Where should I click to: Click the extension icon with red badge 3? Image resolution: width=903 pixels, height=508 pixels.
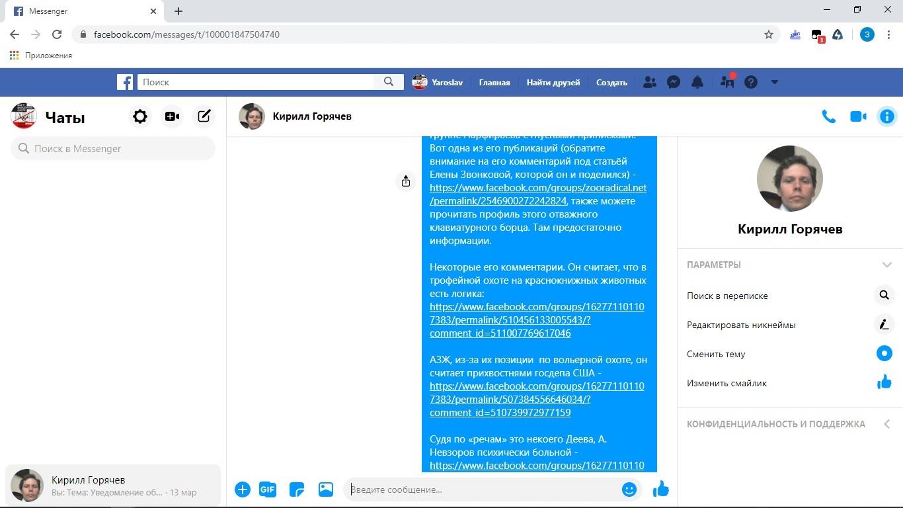817,35
